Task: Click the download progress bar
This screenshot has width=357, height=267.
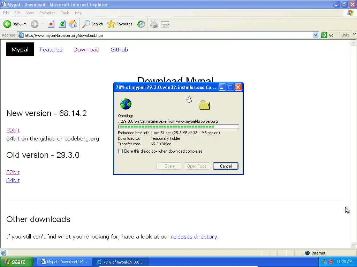Action: [x=178, y=127]
